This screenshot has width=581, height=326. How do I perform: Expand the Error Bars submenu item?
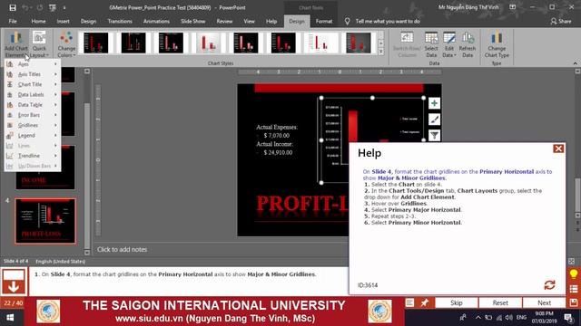tap(33, 115)
